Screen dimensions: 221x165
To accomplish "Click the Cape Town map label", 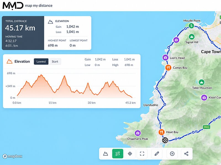I will tap(211, 52).
